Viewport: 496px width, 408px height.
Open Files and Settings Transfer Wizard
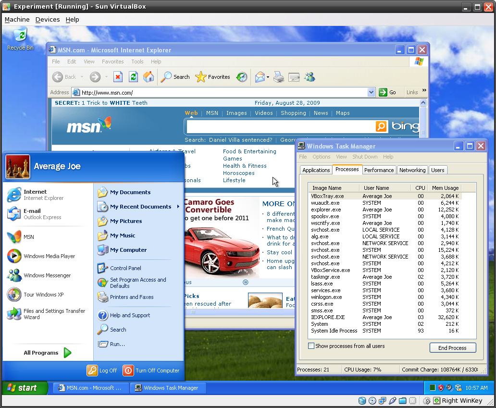tap(46, 314)
